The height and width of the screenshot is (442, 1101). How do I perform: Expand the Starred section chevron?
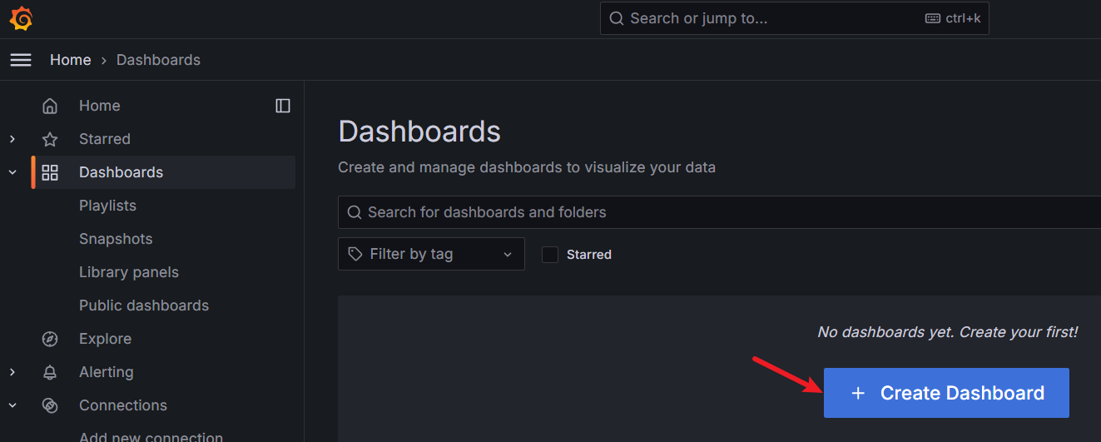(x=12, y=139)
